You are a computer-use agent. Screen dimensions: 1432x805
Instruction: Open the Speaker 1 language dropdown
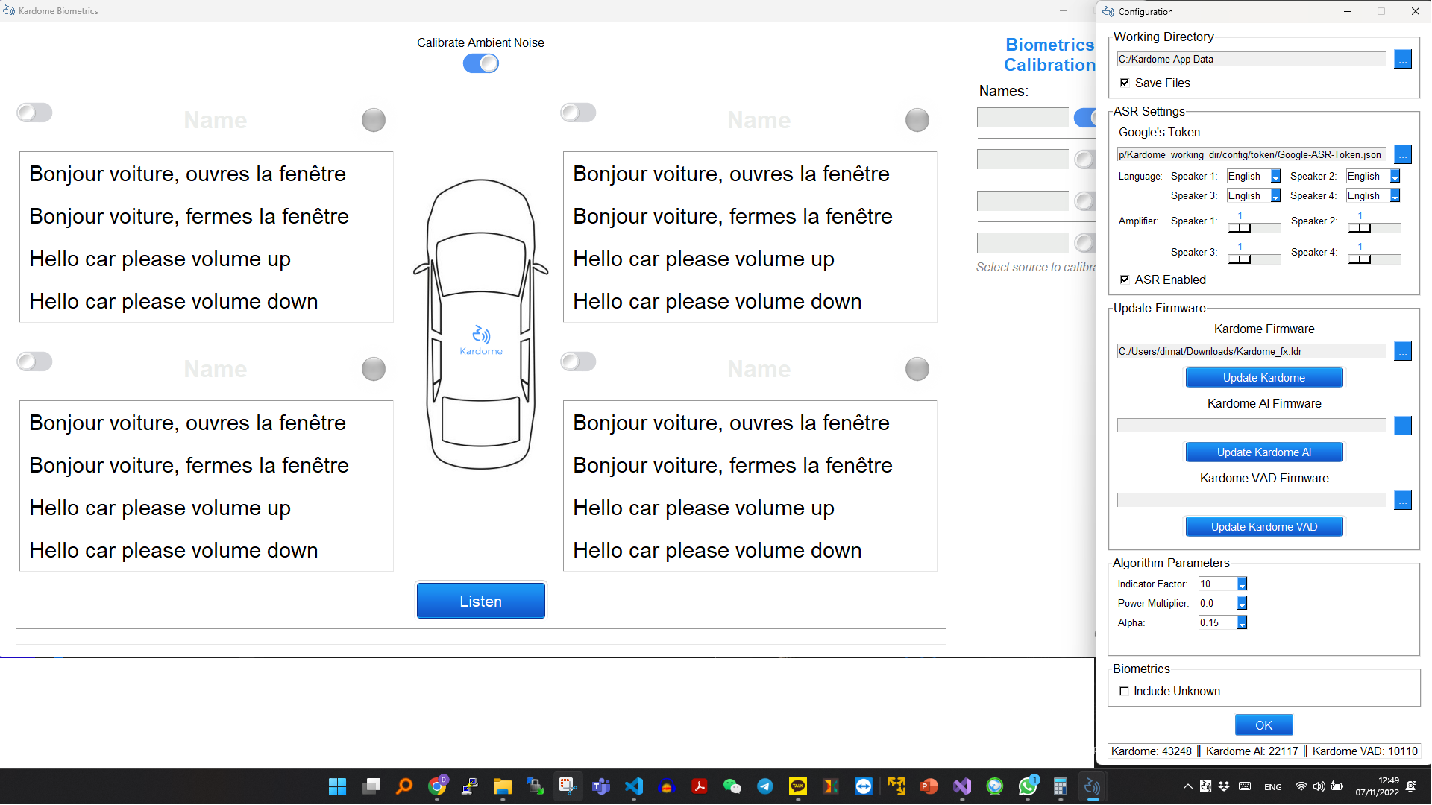click(x=1275, y=176)
